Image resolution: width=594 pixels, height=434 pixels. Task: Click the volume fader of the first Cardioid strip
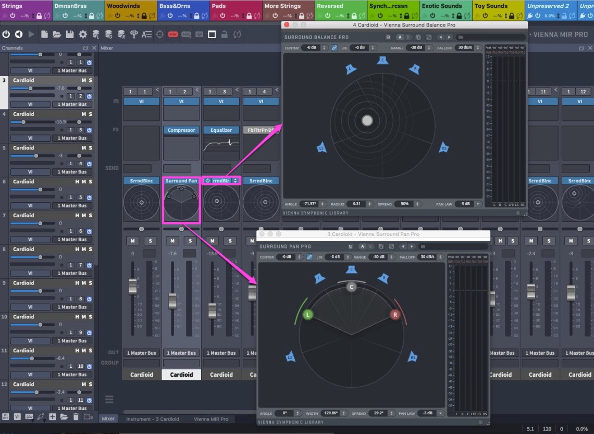coord(132,287)
